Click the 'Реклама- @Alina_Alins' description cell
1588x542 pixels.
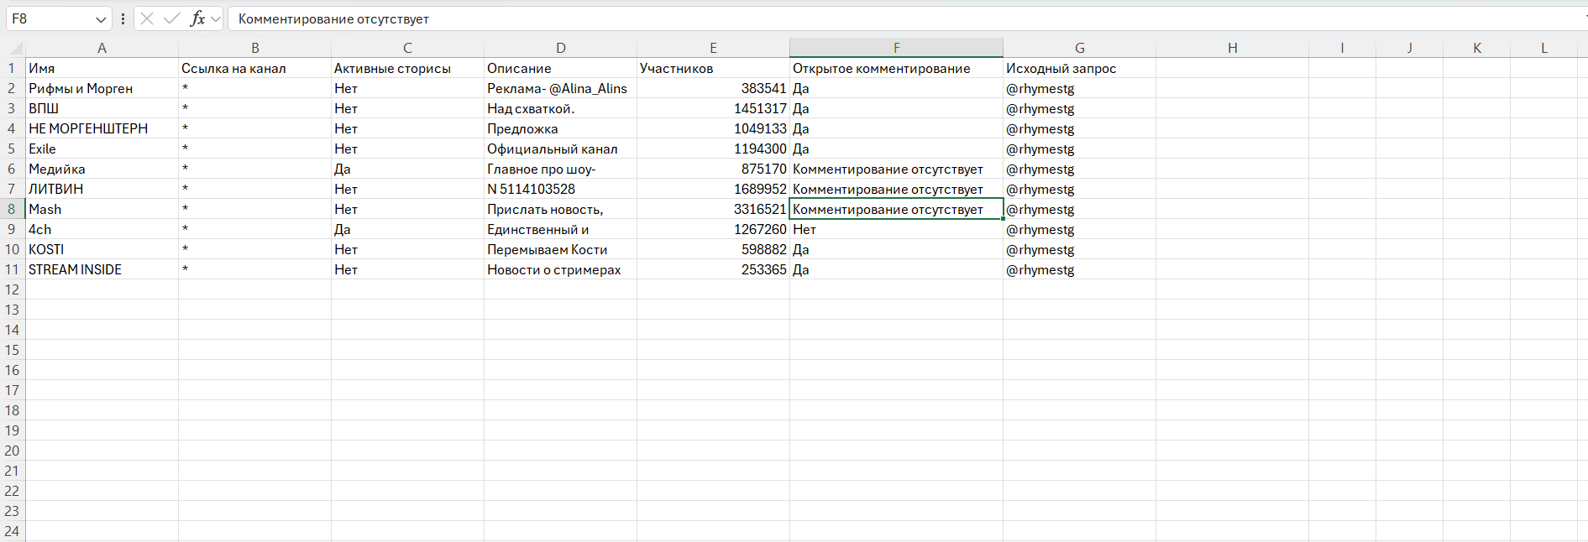pyautogui.click(x=560, y=88)
